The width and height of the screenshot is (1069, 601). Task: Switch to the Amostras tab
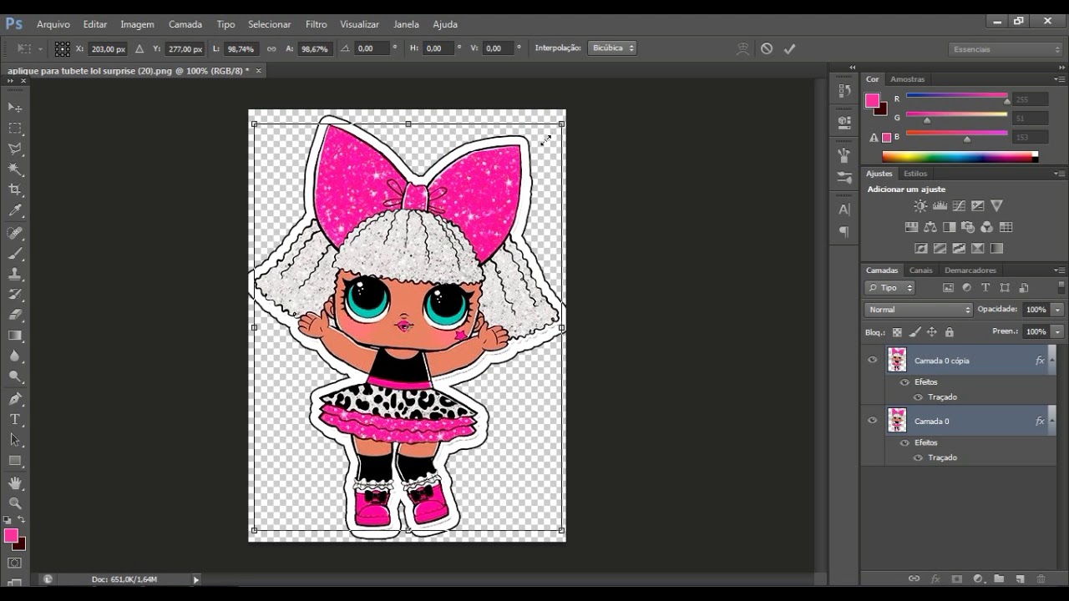coord(907,79)
